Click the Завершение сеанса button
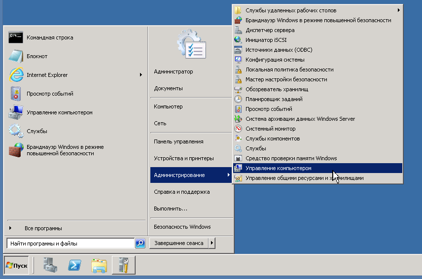Image resolution: width=422 pixels, height=279 pixels. point(179,243)
